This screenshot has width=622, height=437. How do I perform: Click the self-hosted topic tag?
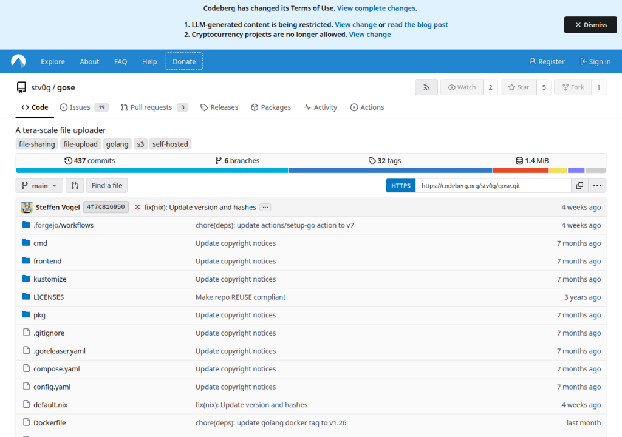170,144
